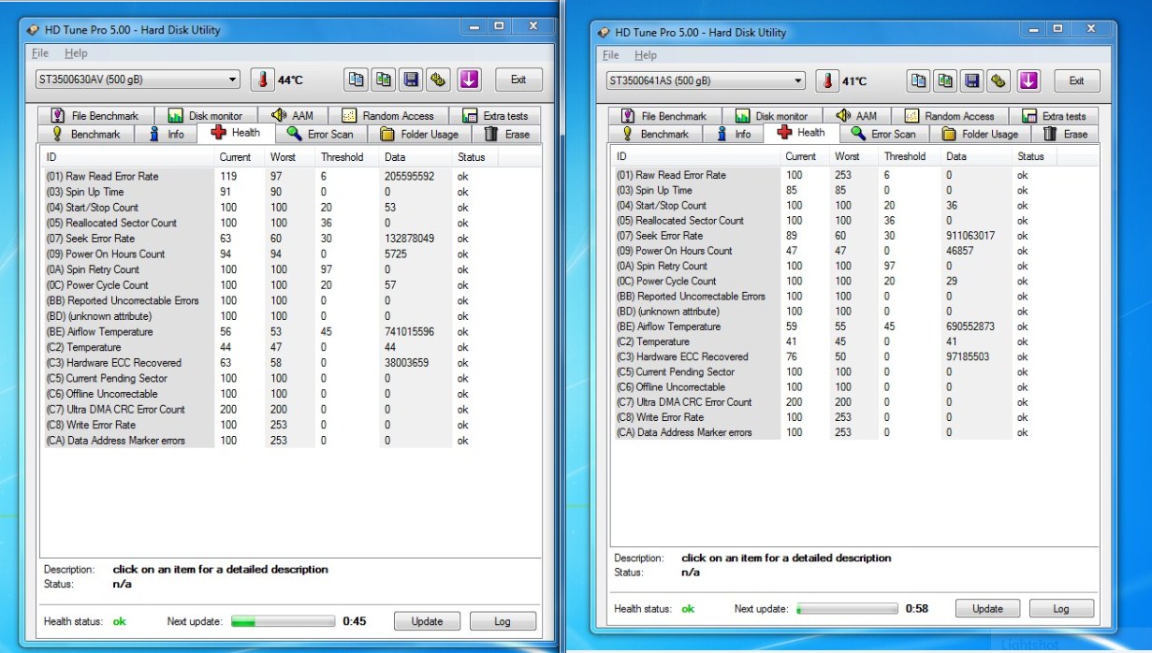
Task: Click Log button in the right window
Action: pyautogui.click(x=1061, y=608)
